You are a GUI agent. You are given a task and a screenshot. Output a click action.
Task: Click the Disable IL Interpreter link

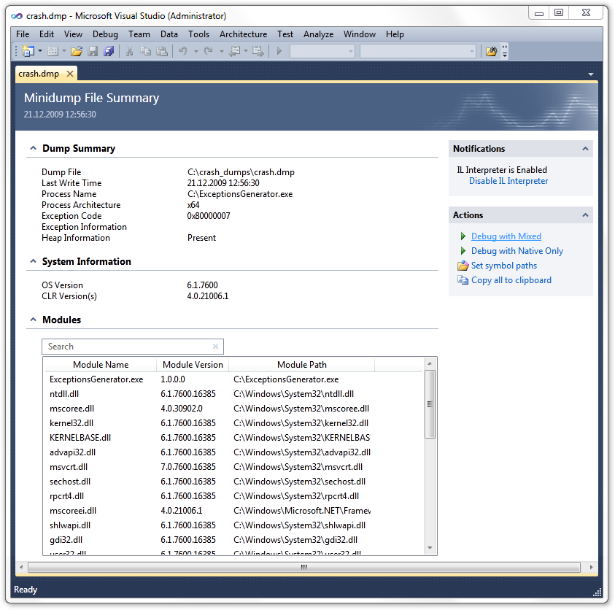[508, 181]
